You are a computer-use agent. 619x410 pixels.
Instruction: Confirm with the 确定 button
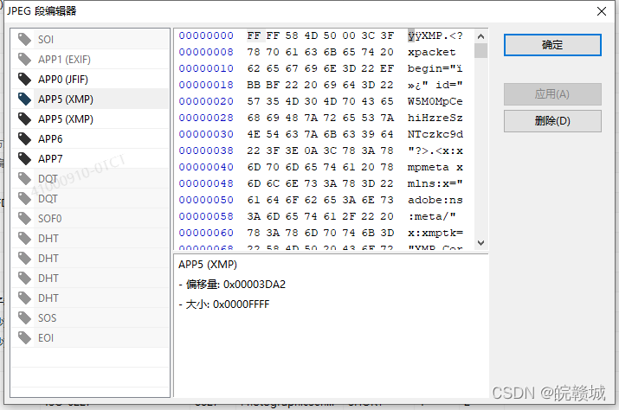[552, 45]
